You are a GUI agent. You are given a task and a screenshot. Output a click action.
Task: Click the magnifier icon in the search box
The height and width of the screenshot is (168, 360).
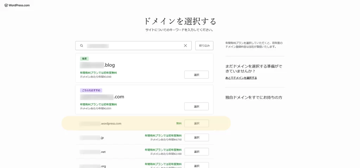pos(82,46)
